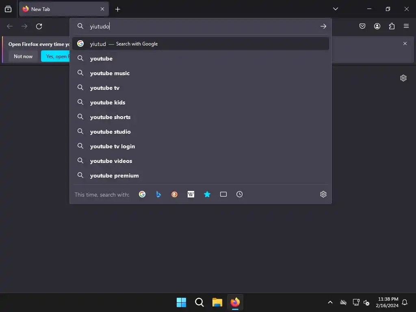Search this time with Bing icon
This screenshot has width=416, height=312.
(158, 194)
